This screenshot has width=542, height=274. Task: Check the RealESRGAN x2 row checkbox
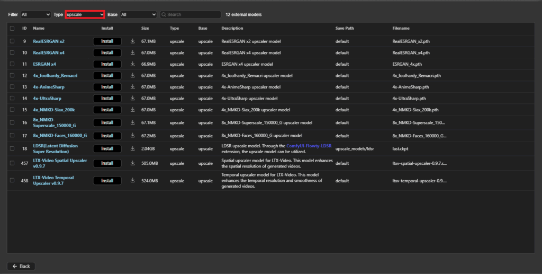click(12, 41)
